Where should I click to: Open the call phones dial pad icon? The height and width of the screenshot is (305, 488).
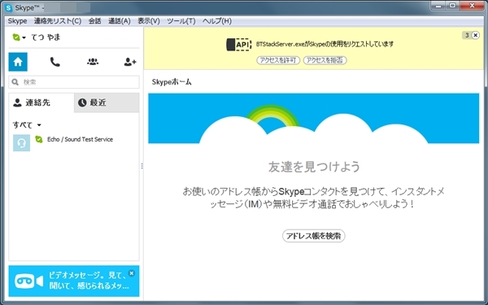coord(55,62)
